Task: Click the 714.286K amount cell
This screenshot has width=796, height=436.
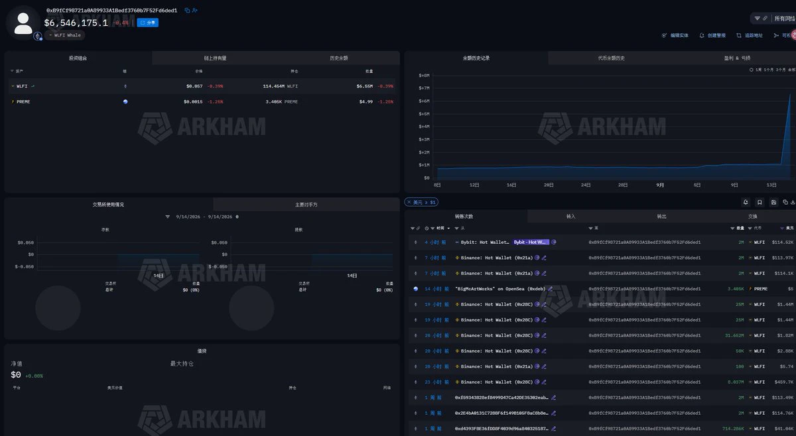Action: 733,429
